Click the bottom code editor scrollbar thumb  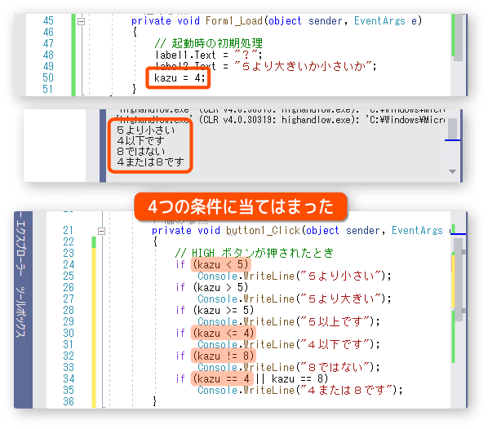458,279
